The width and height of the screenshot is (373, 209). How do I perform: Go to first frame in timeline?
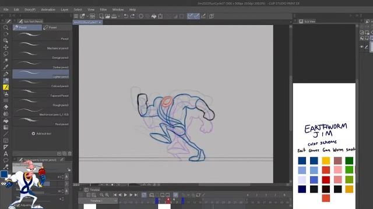point(115,195)
